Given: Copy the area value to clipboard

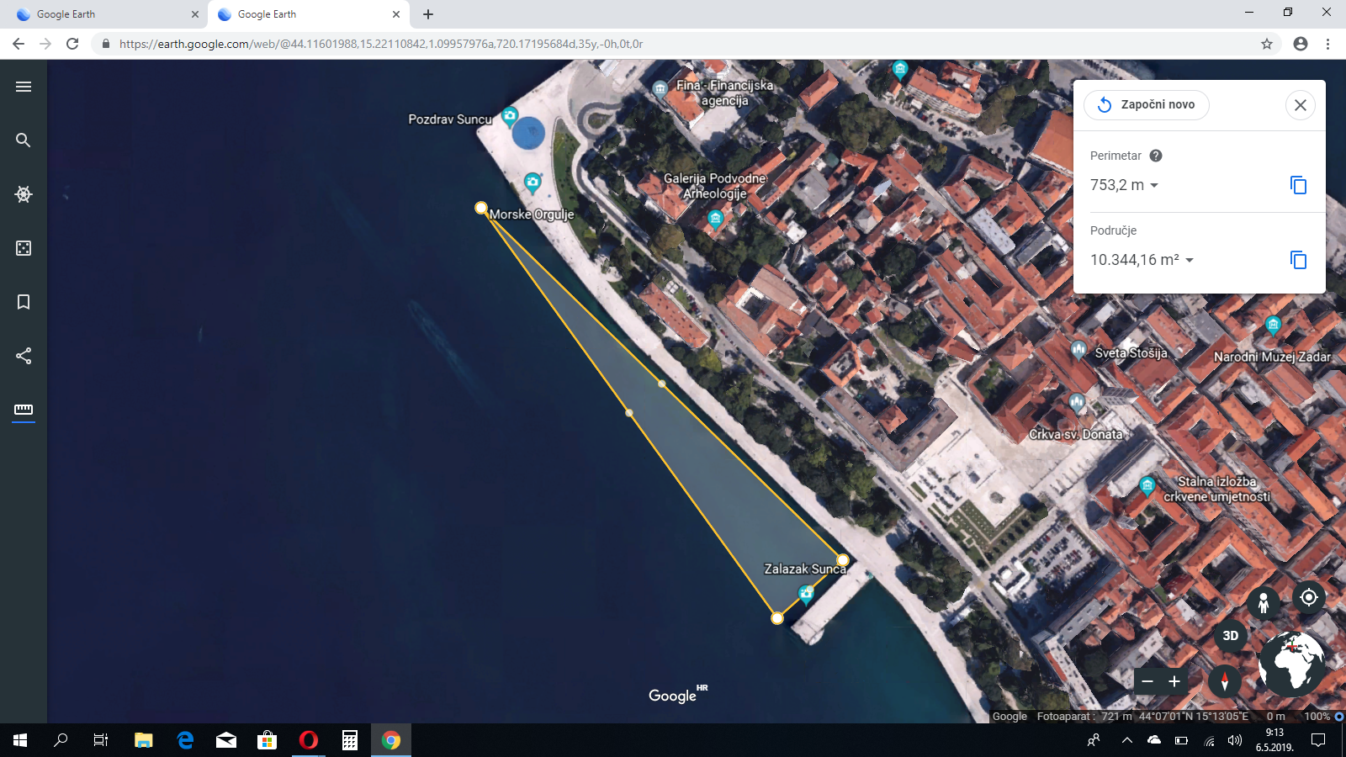Looking at the screenshot, I should coord(1298,260).
